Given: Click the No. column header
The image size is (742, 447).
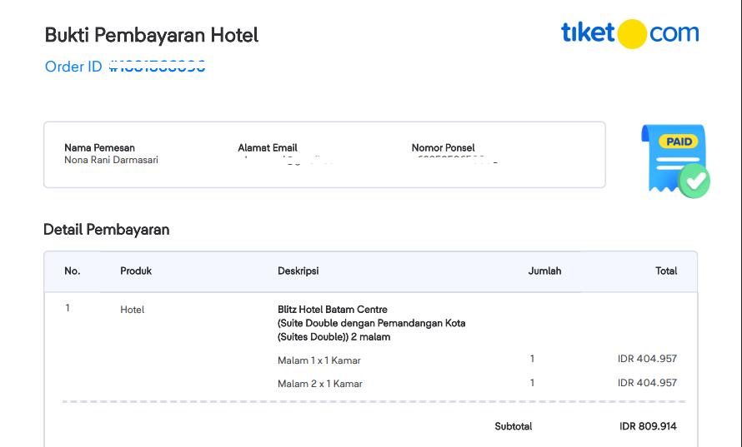Looking at the screenshot, I should pos(73,271).
